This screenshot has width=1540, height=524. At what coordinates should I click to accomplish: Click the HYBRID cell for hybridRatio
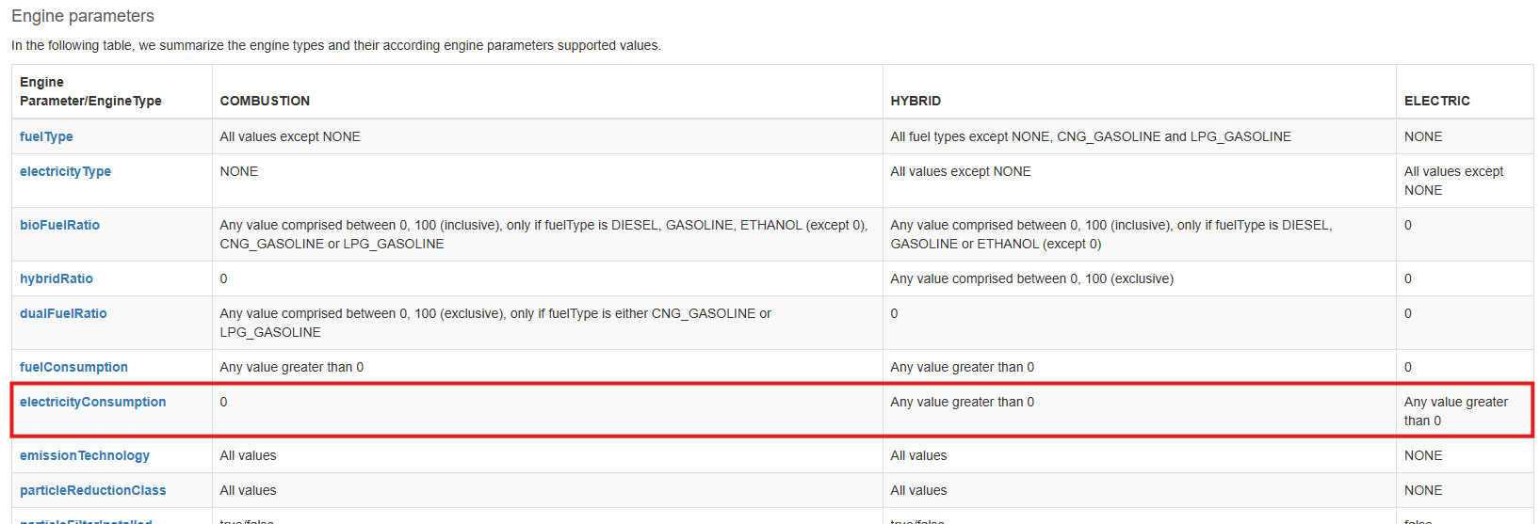click(x=1031, y=278)
